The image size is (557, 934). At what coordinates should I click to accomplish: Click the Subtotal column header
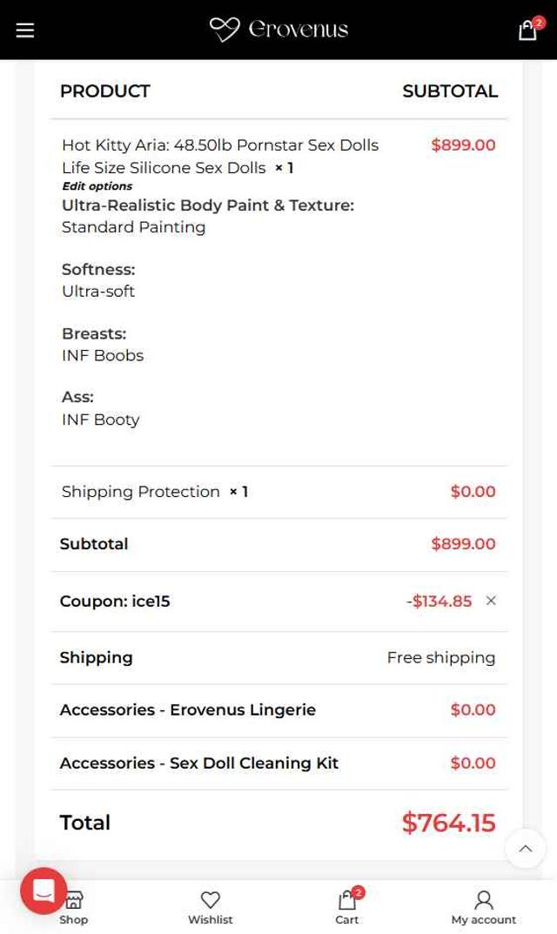[x=450, y=91]
